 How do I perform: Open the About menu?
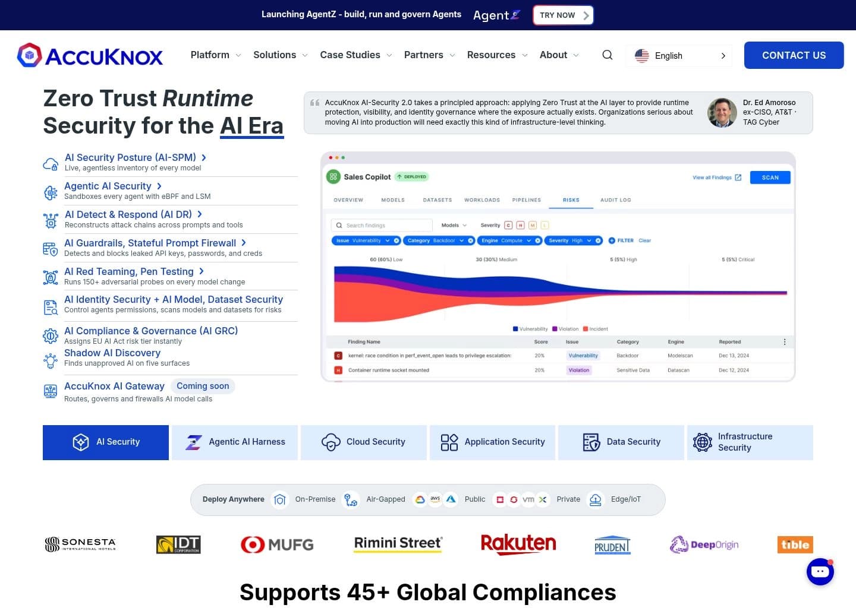pos(559,55)
